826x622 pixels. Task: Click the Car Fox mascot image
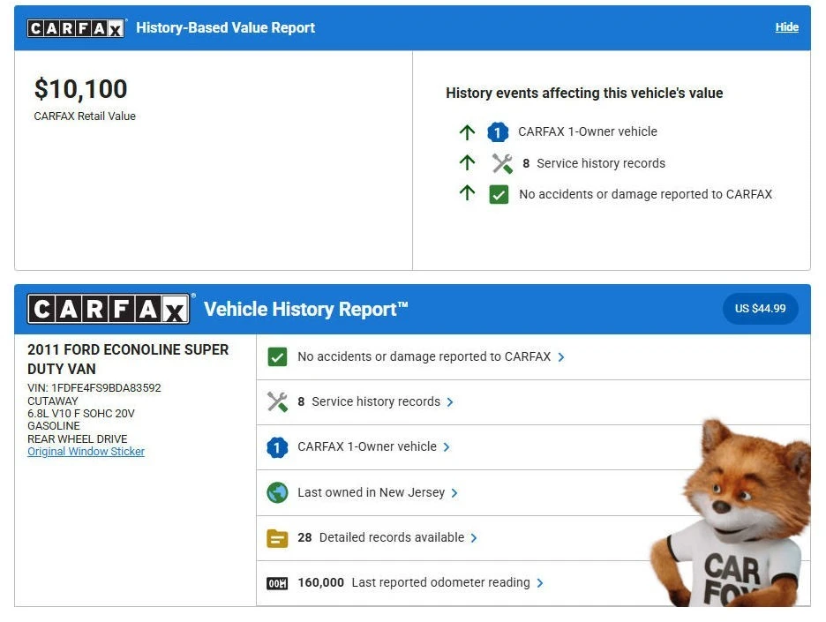coord(731,513)
